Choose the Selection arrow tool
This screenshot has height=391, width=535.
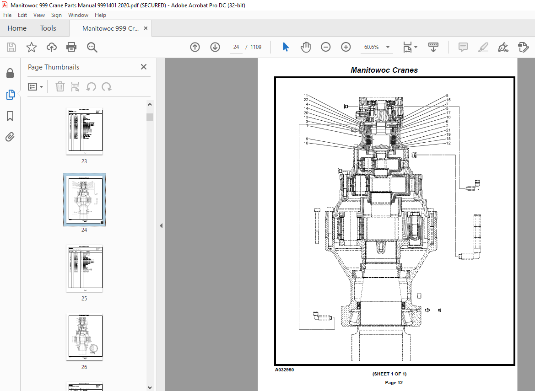tap(286, 47)
